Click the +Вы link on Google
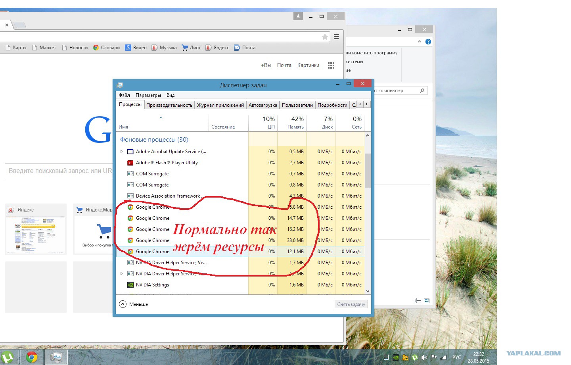 [x=266, y=65]
